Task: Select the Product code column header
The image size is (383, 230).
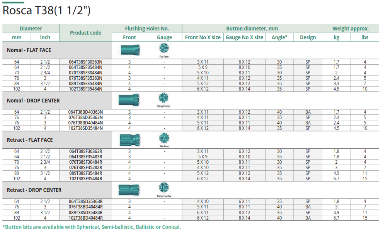Action: 85,33
